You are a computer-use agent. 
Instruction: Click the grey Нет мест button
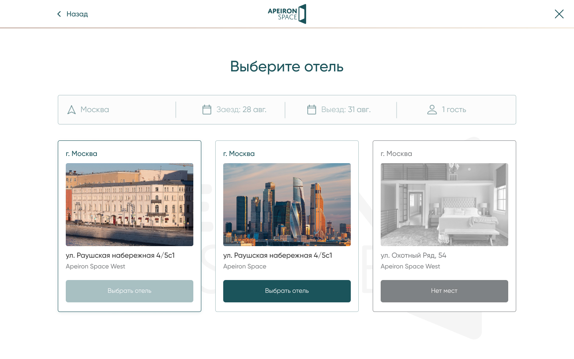(x=444, y=291)
